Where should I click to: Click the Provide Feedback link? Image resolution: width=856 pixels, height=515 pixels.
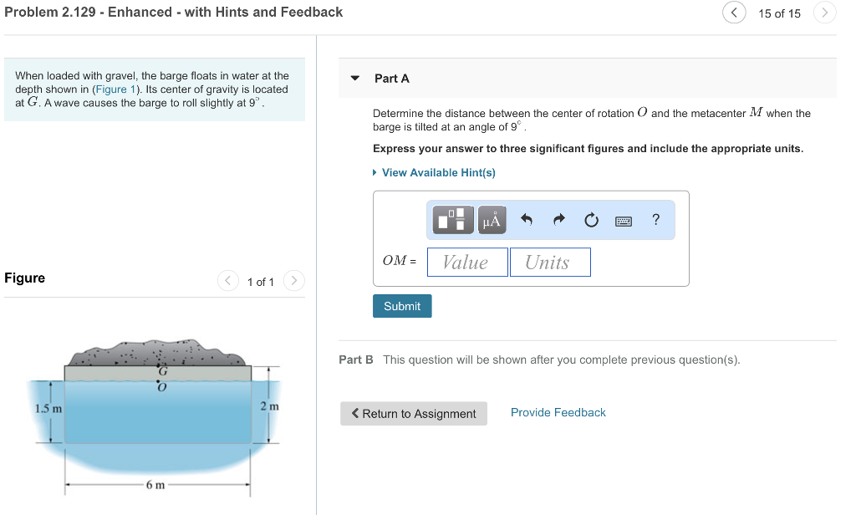coord(558,412)
